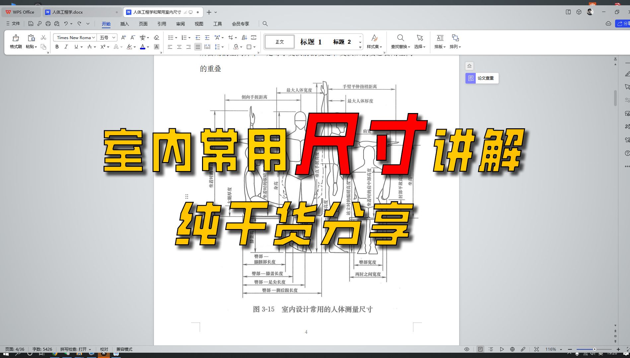Viewport: 630px width, 358px height.
Task: Click the 论文查重 plagiarism check button
Action: coord(482,78)
